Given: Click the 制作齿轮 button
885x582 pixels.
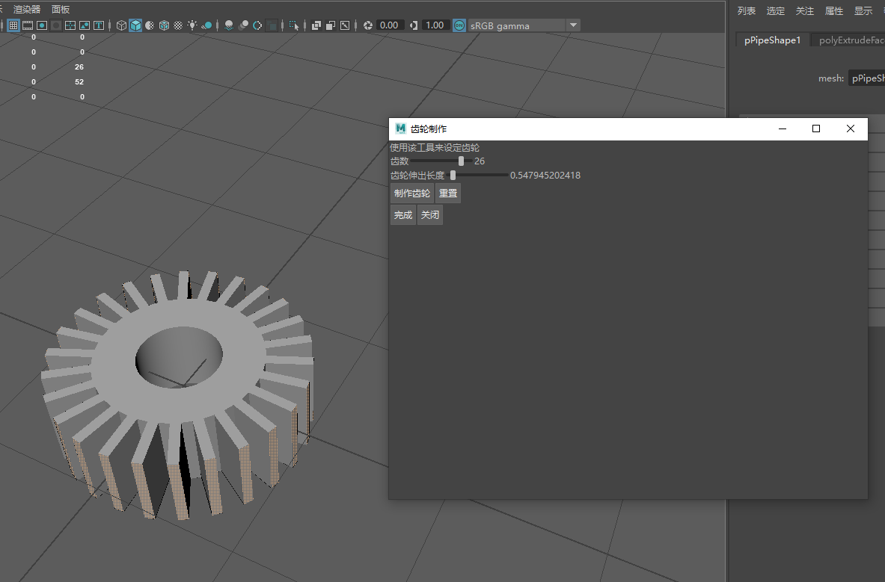Looking at the screenshot, I should tap(412, 194).
